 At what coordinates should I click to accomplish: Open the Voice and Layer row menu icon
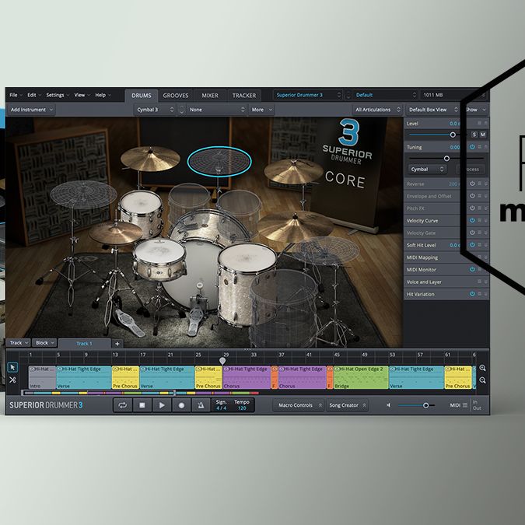coord(479,282)
